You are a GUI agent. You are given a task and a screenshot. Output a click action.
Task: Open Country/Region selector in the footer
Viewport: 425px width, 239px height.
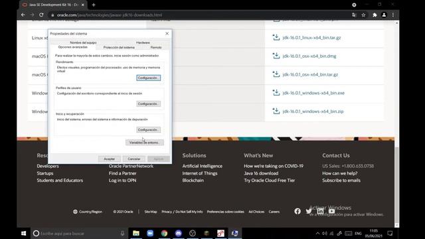88,212
